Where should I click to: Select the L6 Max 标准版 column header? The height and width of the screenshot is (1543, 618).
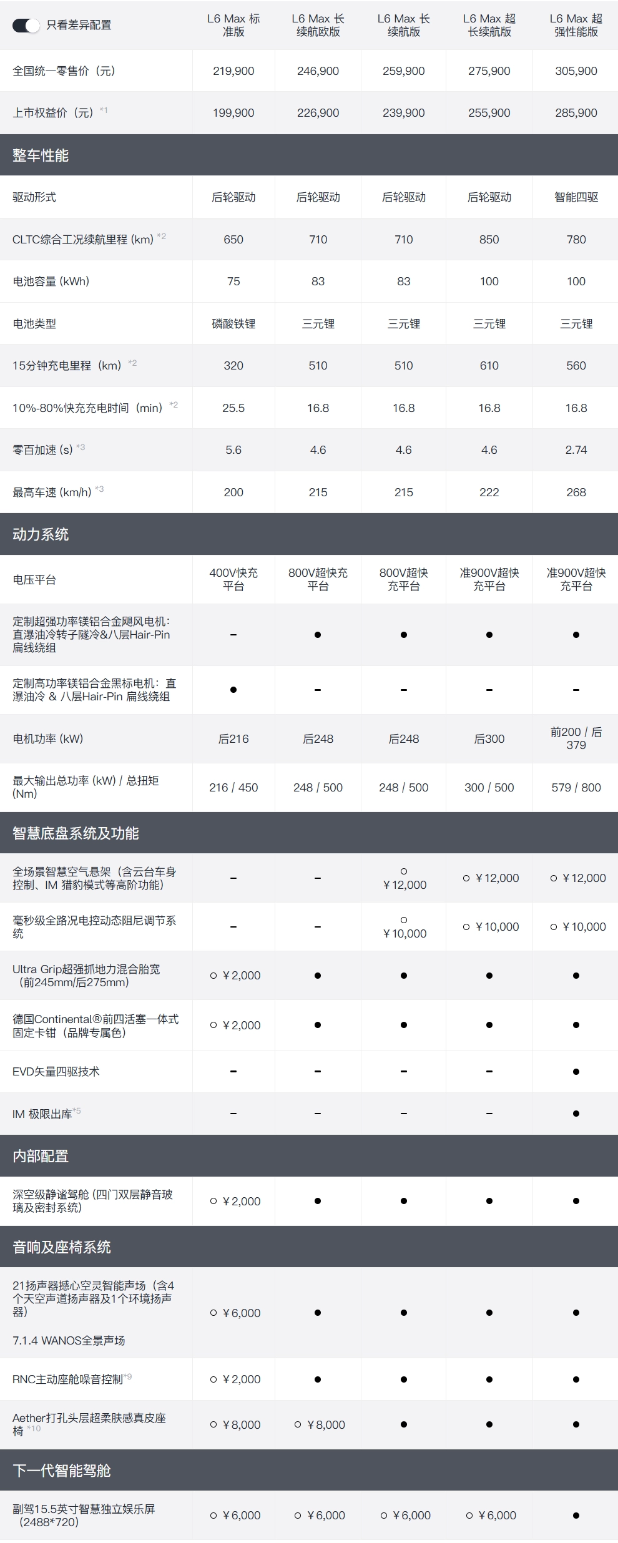point(233,25)
